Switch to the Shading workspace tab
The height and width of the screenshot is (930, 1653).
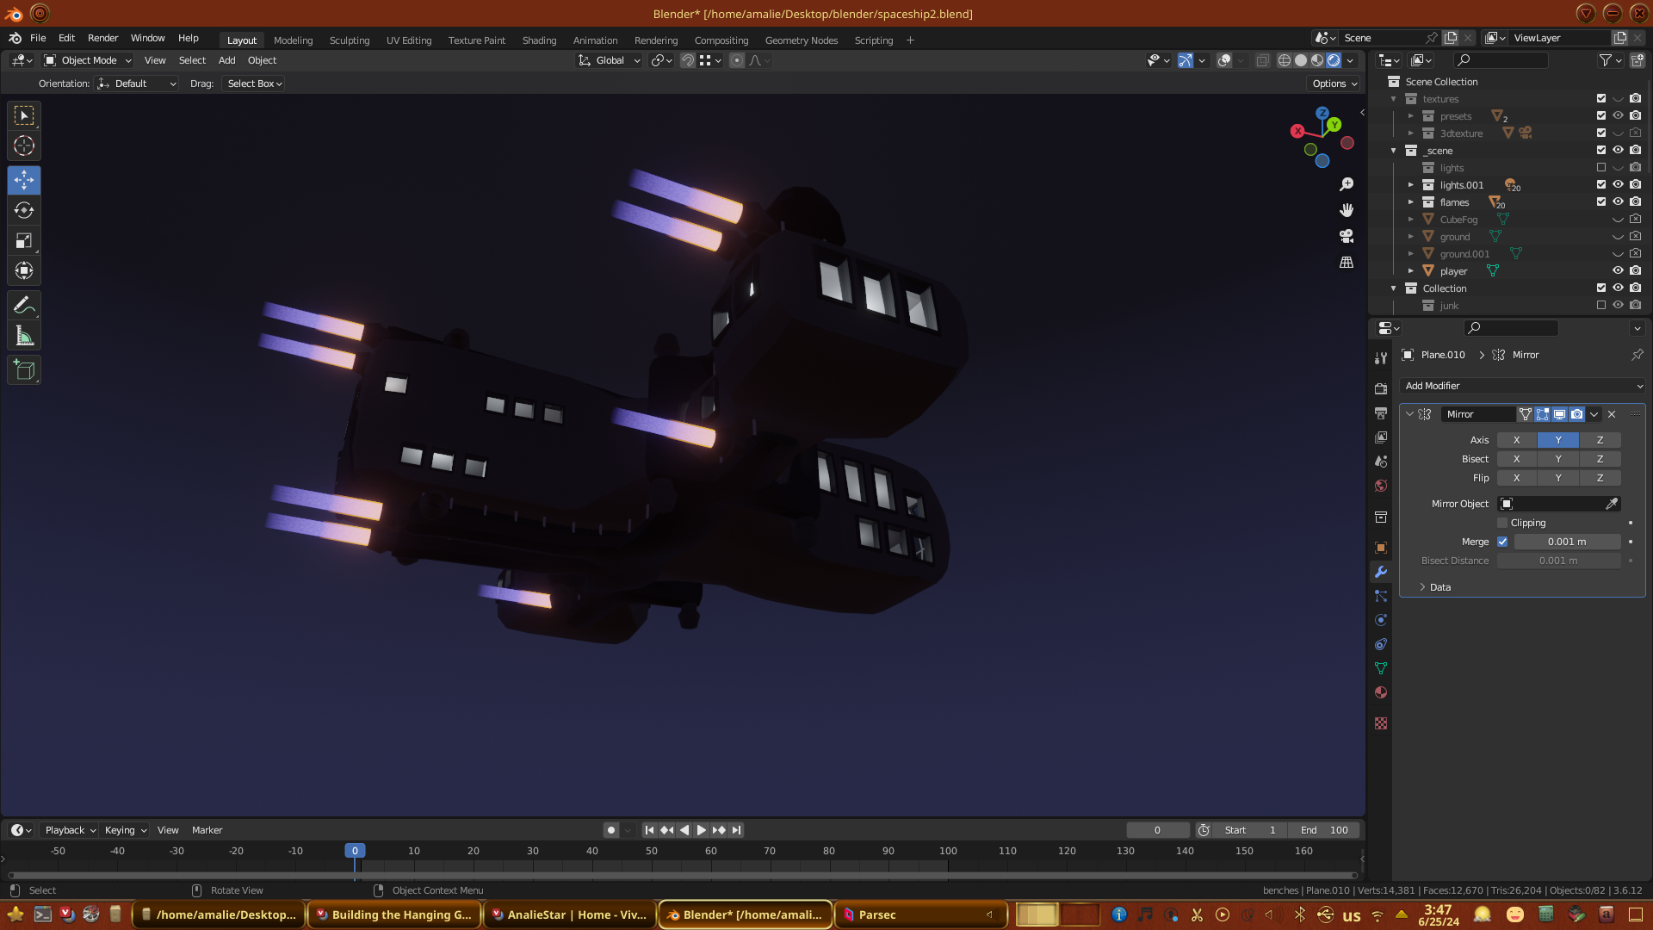pos(539,40)
